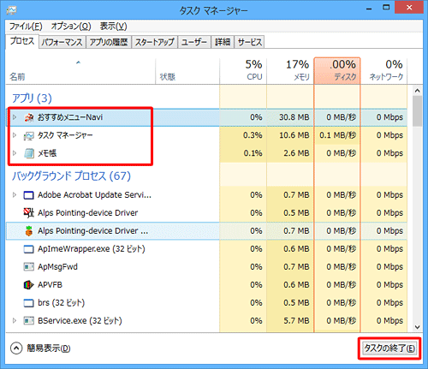Click the Task Manager title bar icon

point(12,10)
